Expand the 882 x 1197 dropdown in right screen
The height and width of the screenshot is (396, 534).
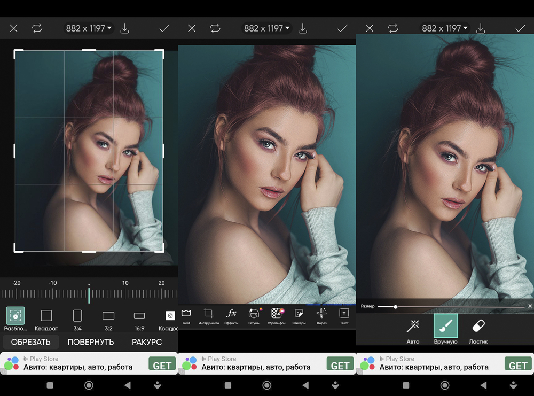[x=444, y=28]
